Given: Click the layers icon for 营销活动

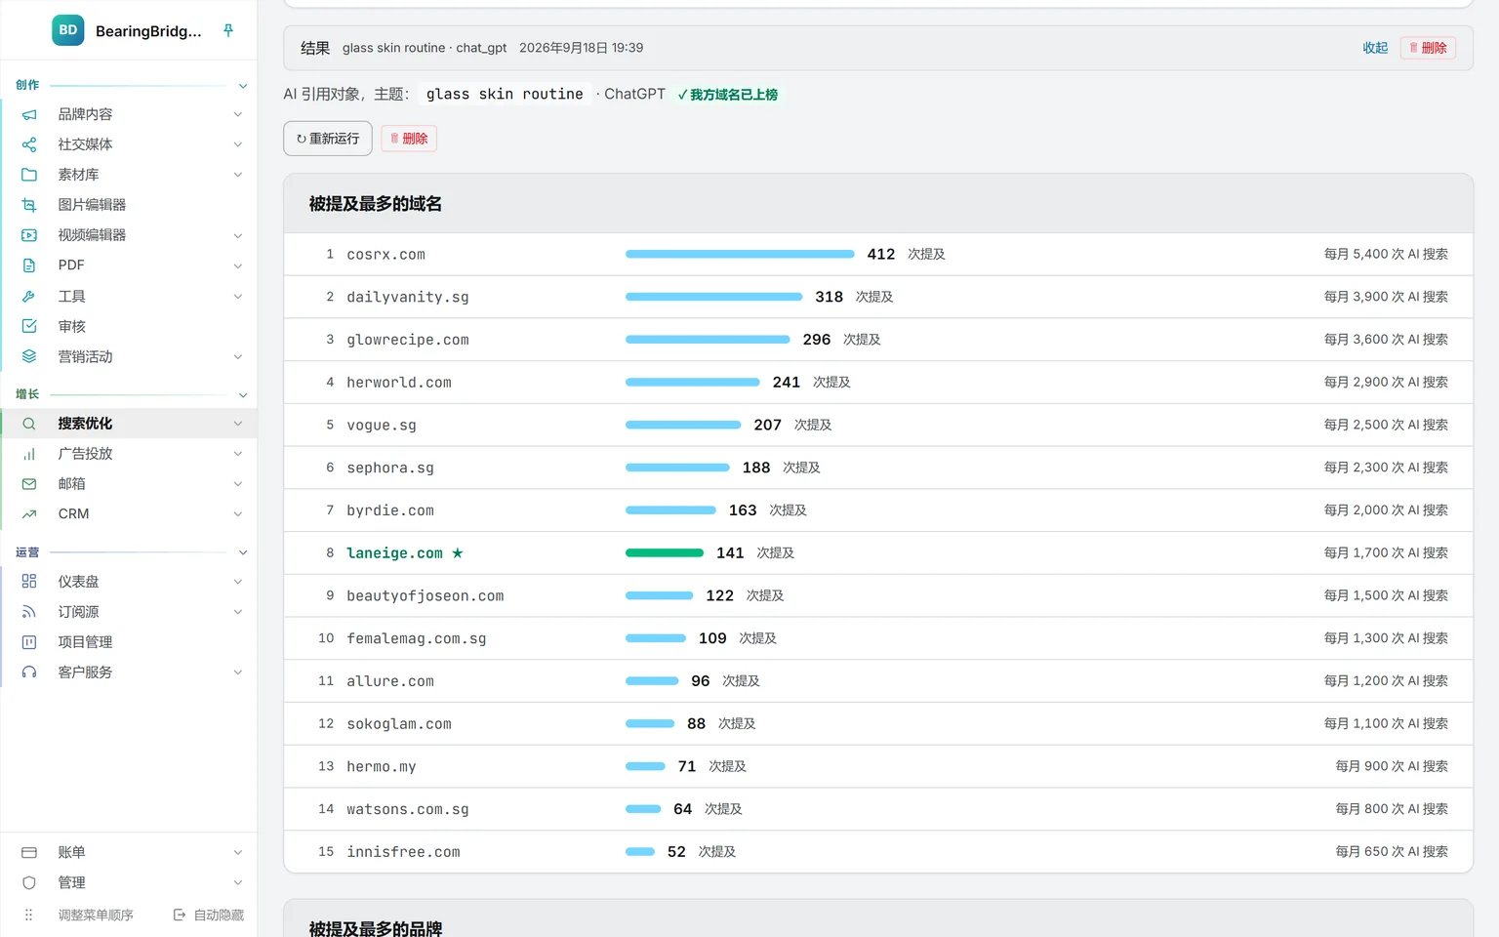Looking at the screenshot, I should (x=29, y=356).
